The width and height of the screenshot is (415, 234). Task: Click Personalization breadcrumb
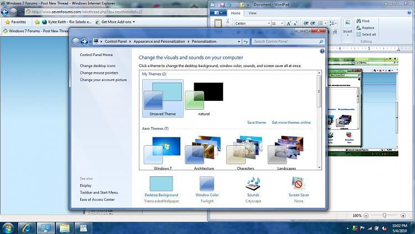[204, 42]
